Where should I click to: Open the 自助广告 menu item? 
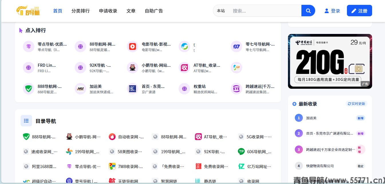(x=154, y=11)
